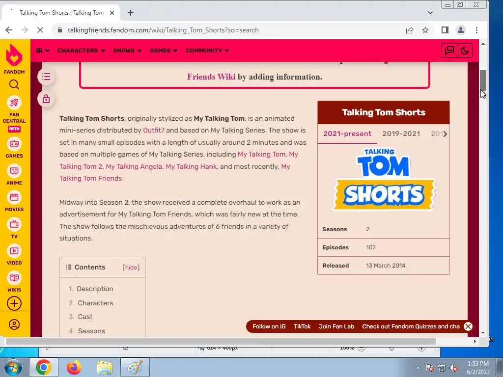Click the horizontal scrollbar
Screen dimensions: 503x377
click(x=221, y=342)
